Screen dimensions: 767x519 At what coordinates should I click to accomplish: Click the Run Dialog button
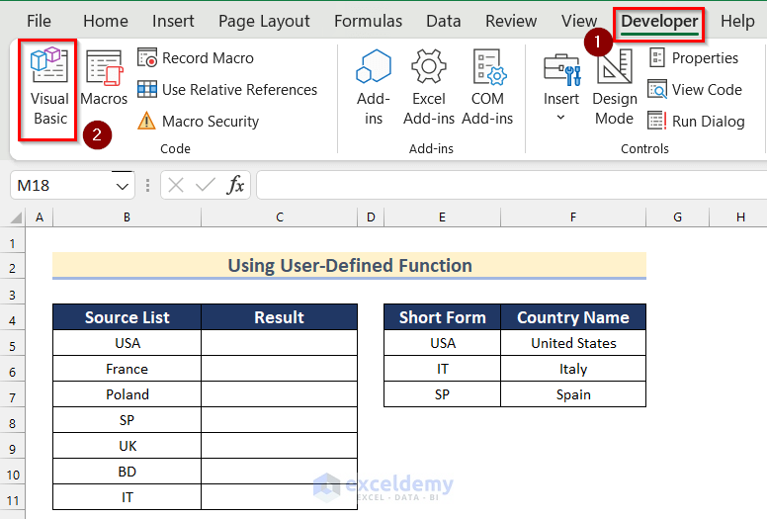(696, 122)
